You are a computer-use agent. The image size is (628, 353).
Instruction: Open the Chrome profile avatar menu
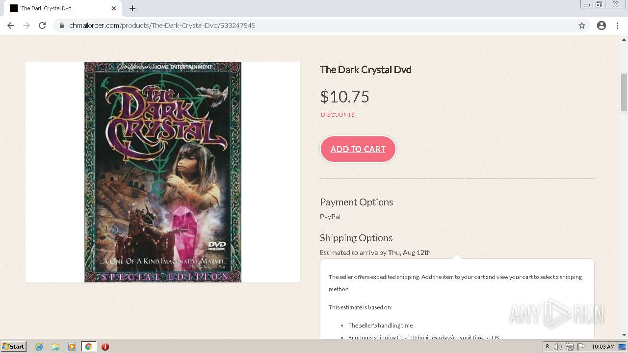pyautogui.click(x=602, y=25)
